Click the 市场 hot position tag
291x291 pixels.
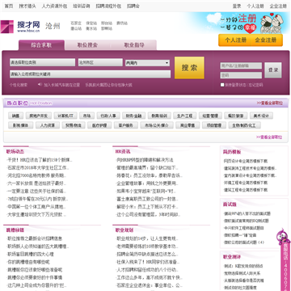click(x=86, y=116)
